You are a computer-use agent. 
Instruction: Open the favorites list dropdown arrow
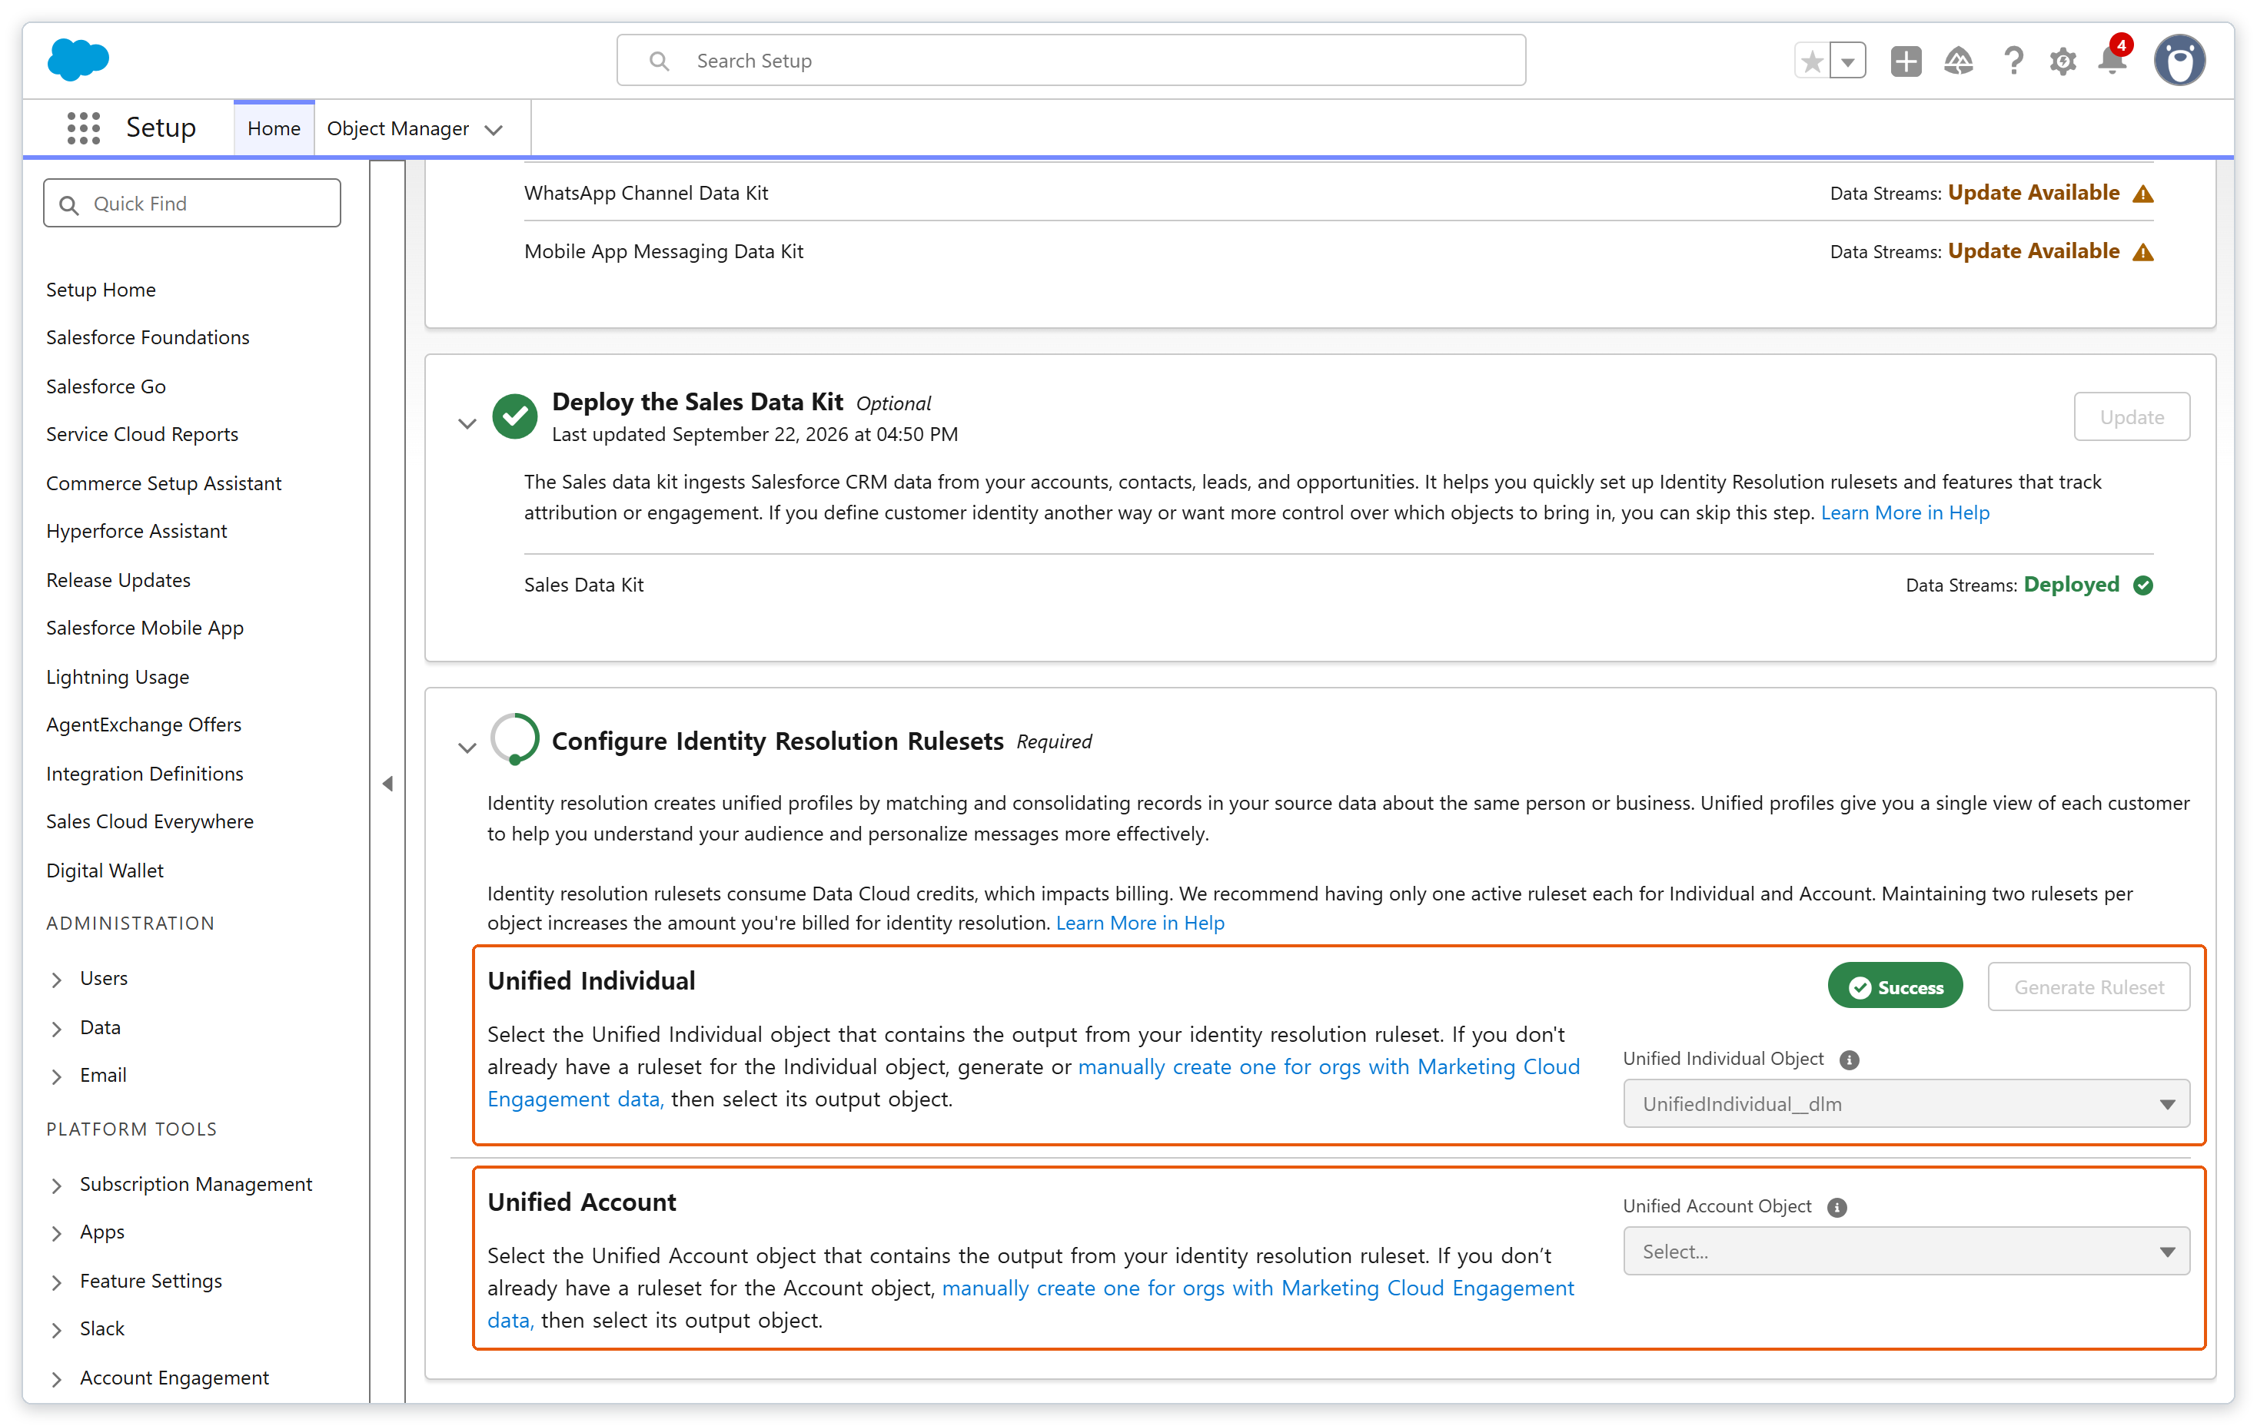[1847, 61]
